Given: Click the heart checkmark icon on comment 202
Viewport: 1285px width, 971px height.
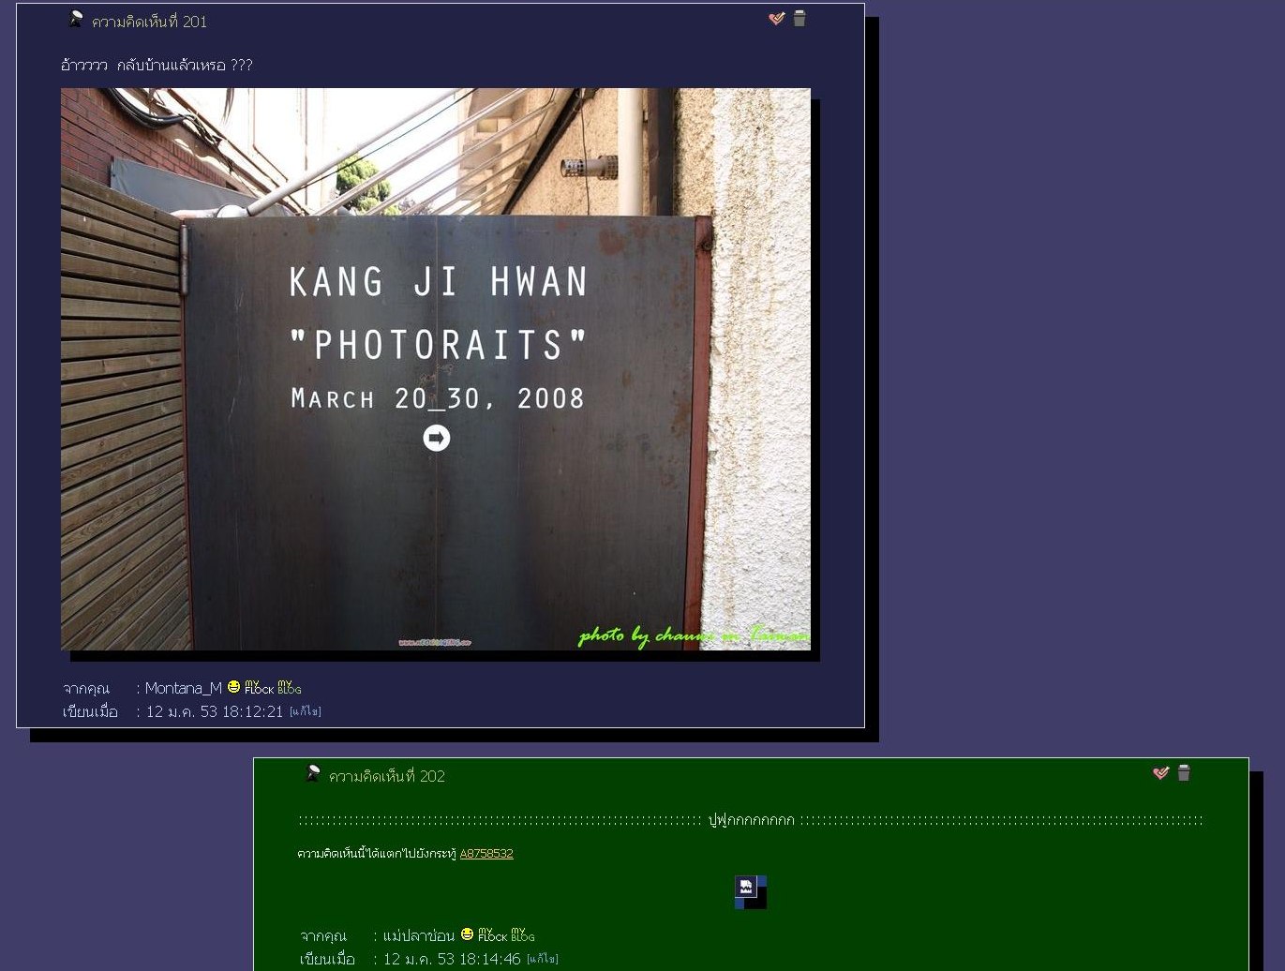Looking at the screenshot, I should 1160,773.
